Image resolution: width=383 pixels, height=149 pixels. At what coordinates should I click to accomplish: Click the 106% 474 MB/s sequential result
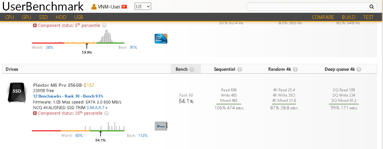click(229, 108)
